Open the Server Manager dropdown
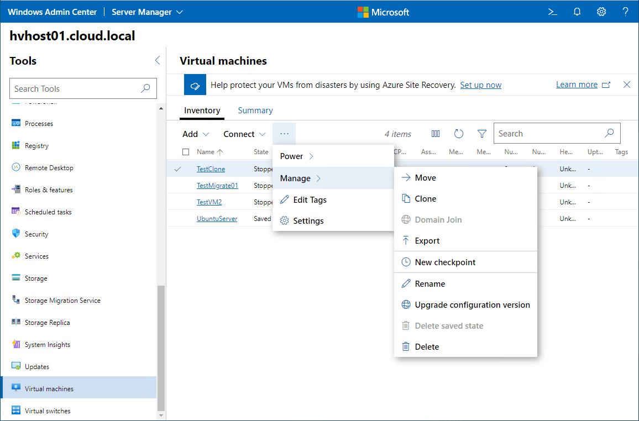 pyautogui.click(x=147, y=12)
